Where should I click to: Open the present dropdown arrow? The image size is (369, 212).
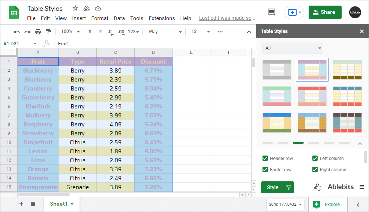point(300,12)
